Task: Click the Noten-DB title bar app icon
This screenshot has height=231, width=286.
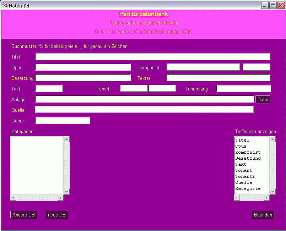Action: [5, 6]
